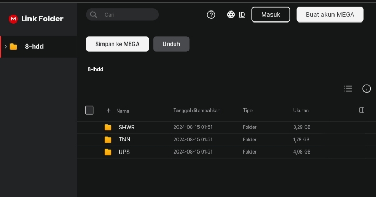
Task: Select the TNN folder name
Action: coord(124,139)
